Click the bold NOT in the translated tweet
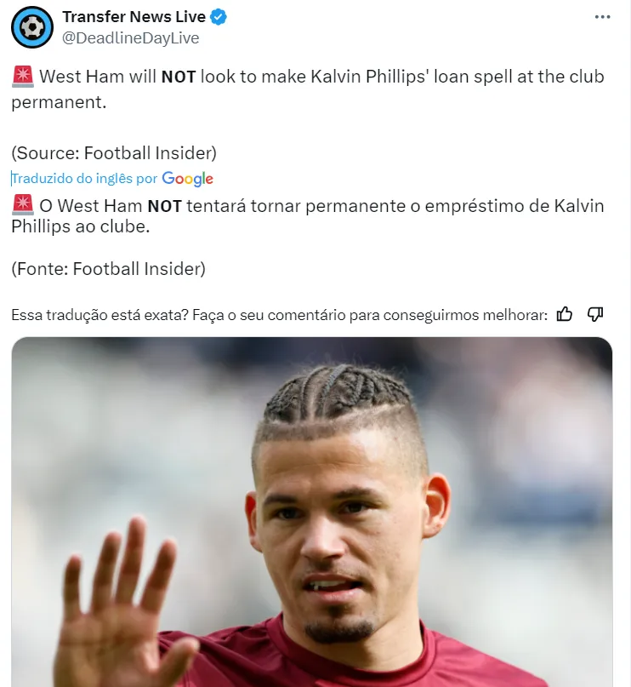 click(164, 206)
